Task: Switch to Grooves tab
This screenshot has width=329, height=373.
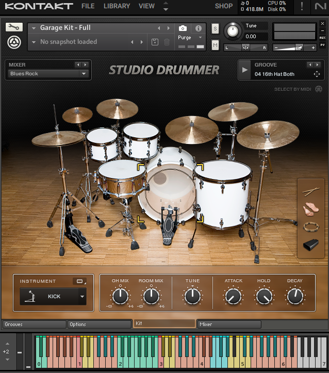Action: tap(34, 325)
